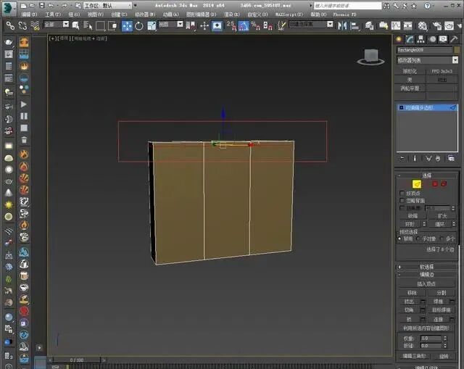The image size is (464, 369).
Task: Click the Show End Result icon under the stack
Action: point(415,159)
